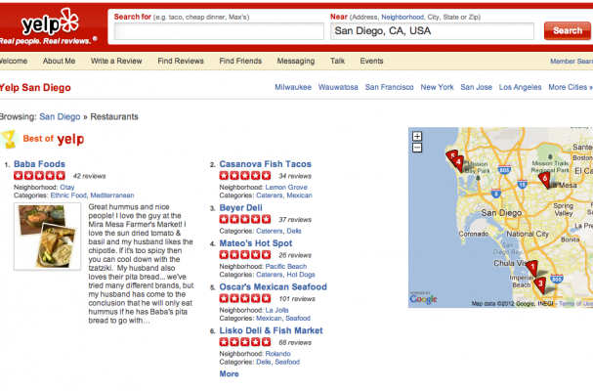Switch to Milwaukee city
Screen dimensions: 593x391
(x=293, y=87)
